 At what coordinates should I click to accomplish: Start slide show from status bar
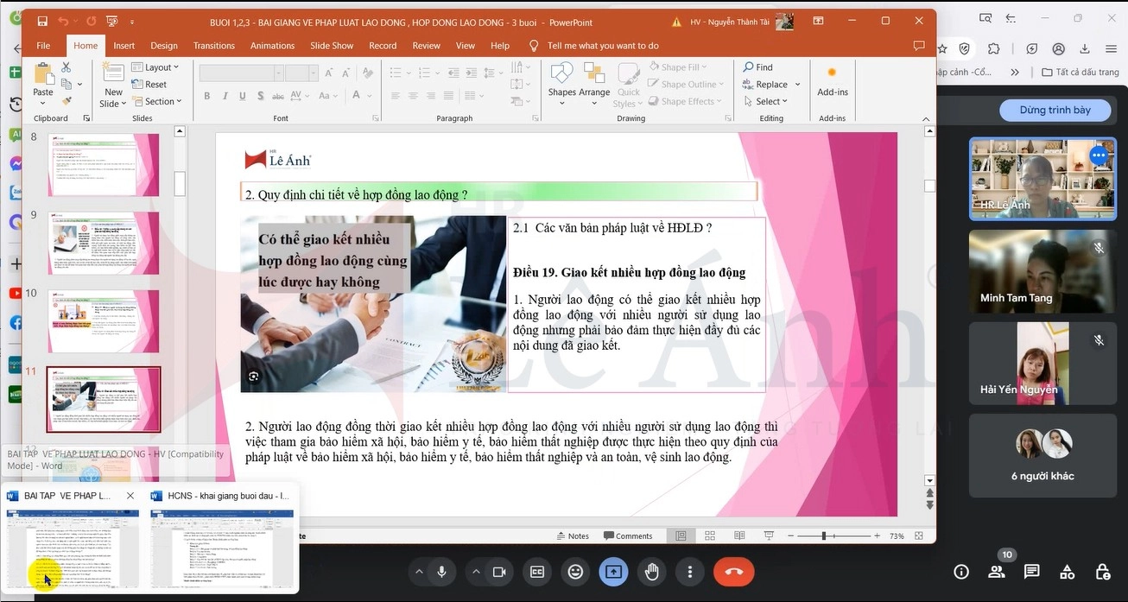point(766,536)
